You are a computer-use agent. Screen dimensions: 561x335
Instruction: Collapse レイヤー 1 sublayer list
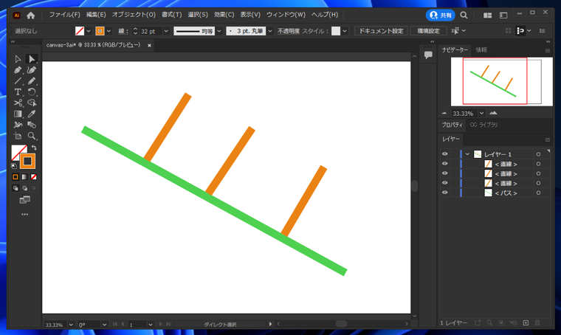(x=467, y=154)
